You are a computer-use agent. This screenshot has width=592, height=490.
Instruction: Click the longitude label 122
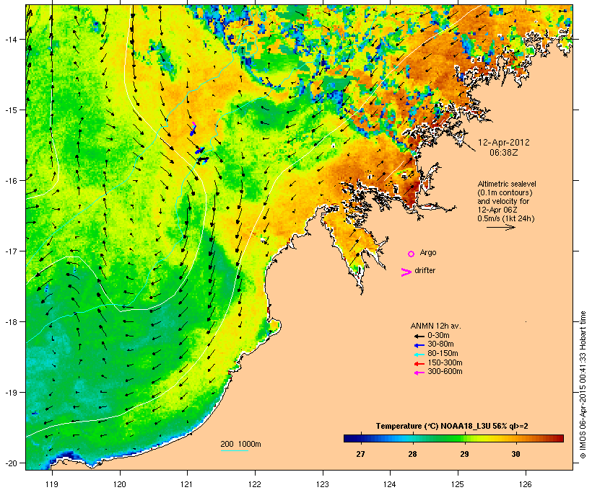point(255,484)
